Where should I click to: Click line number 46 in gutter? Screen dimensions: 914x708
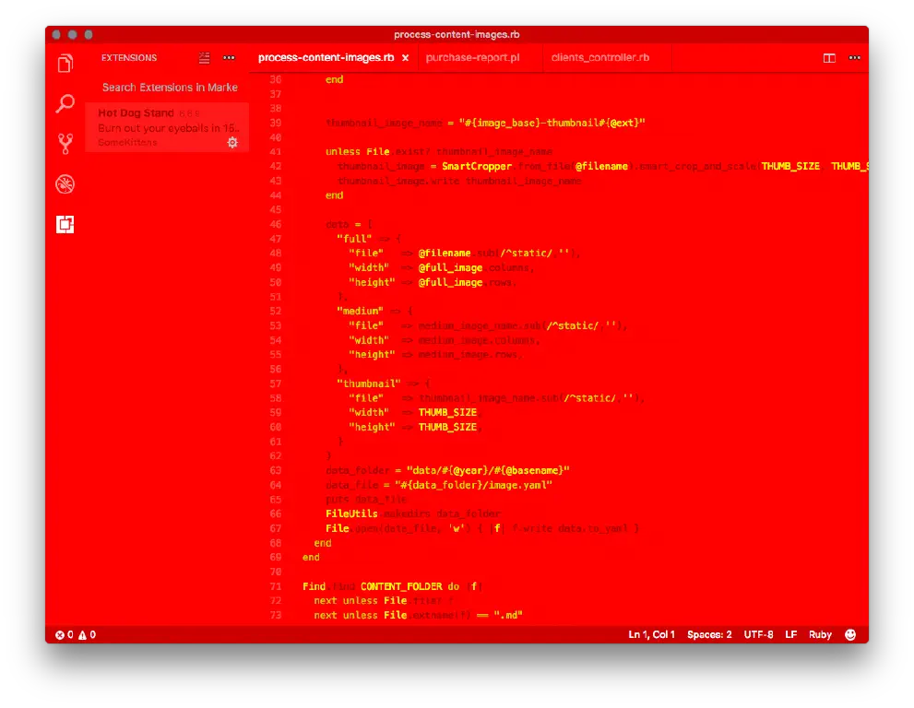[x=275, y=224]
